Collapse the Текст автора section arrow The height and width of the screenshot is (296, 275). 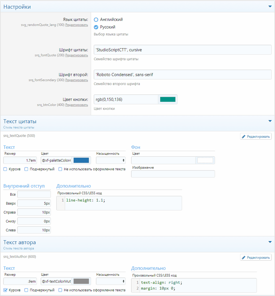pos(270,242)
